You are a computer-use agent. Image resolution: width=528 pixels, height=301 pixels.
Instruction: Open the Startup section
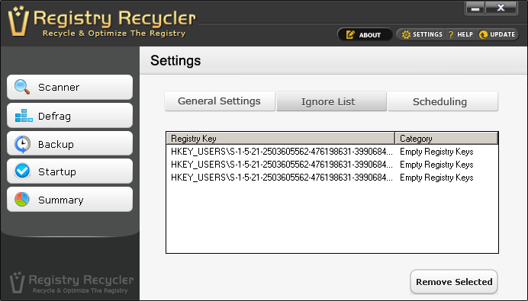tap(69, 171)
